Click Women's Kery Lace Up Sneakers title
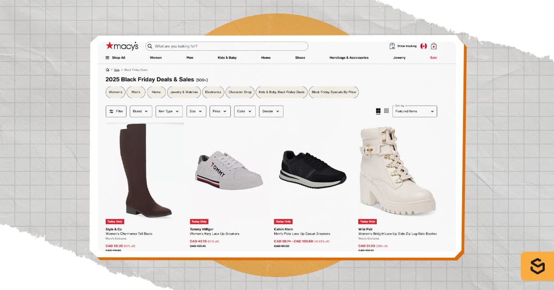This screenshot has height=290, width=554. coord(215,234)
